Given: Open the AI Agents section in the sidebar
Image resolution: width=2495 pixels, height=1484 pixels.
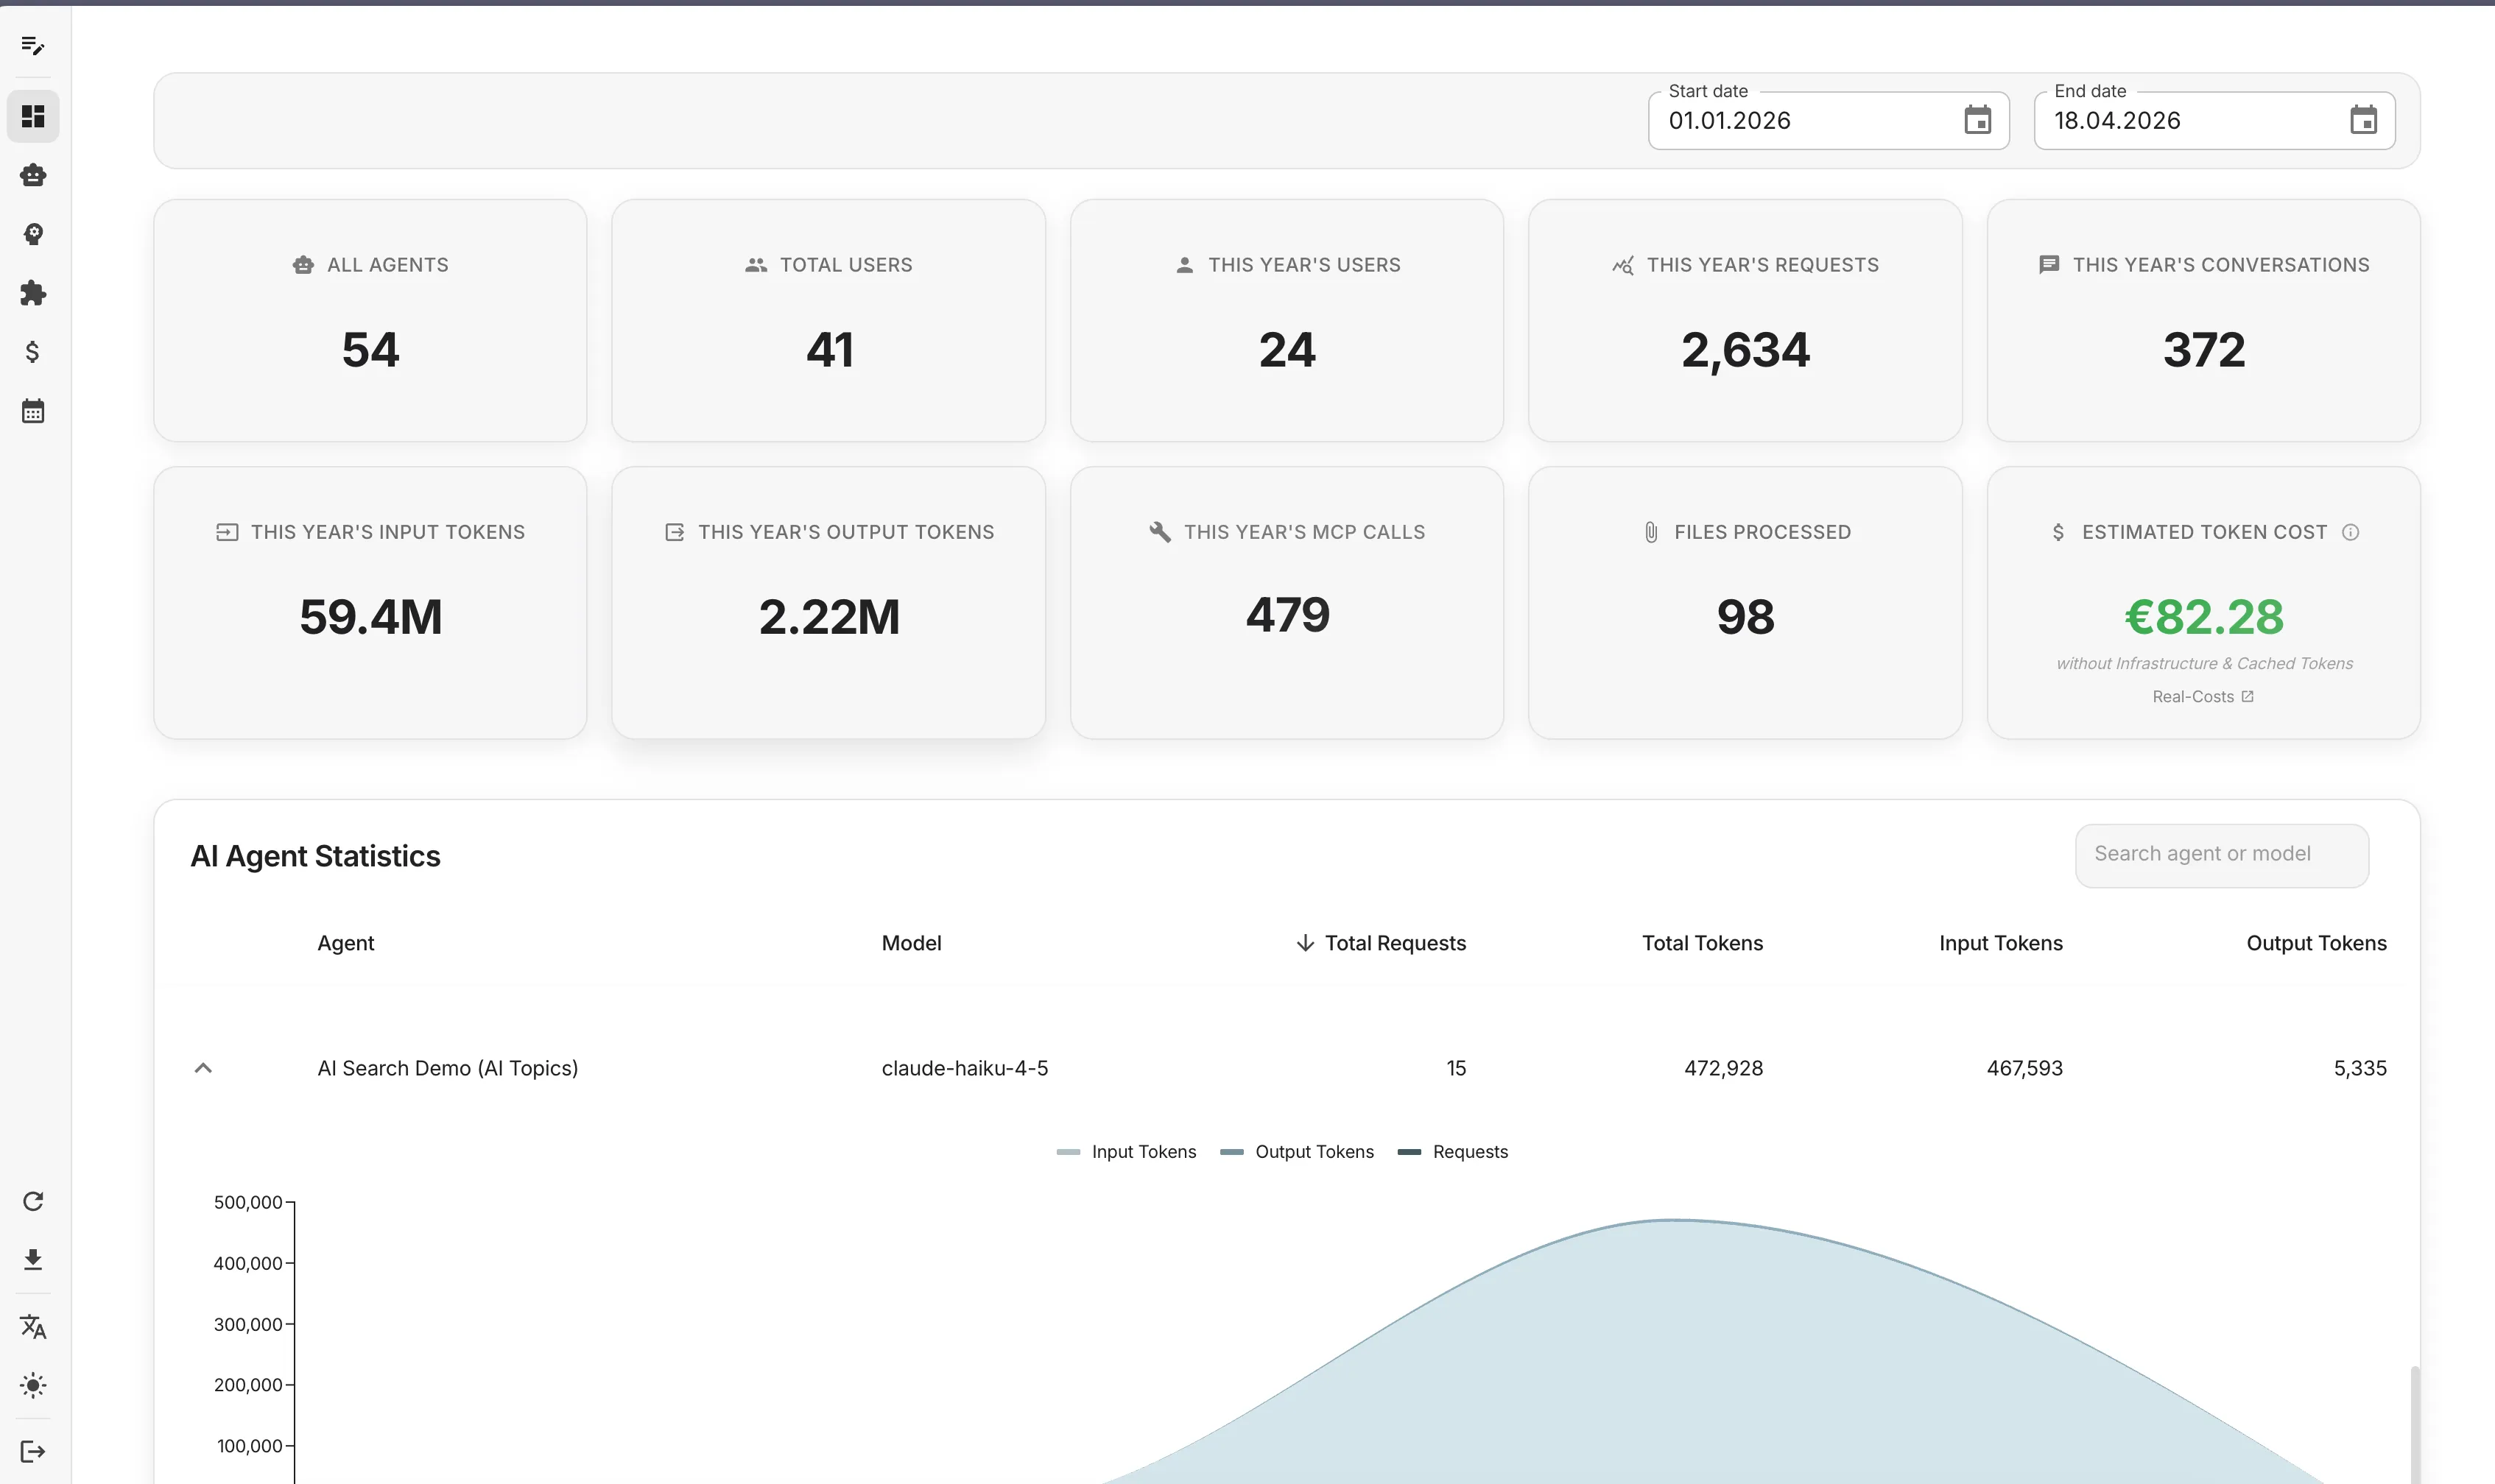Looking at the screenshot, I should [33, 175].
